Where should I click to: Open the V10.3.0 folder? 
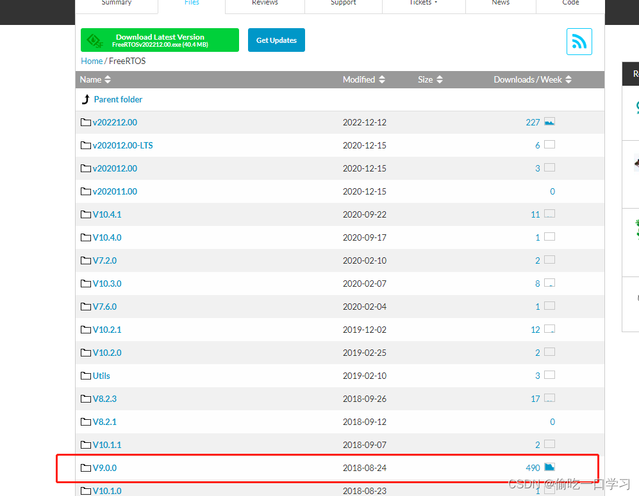pyautogui.click(x=107, y=284)
